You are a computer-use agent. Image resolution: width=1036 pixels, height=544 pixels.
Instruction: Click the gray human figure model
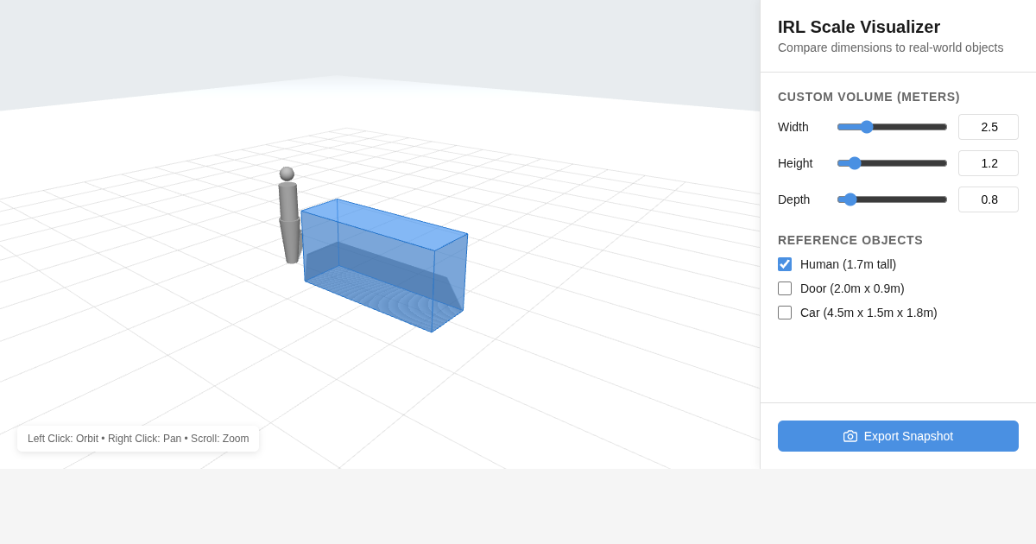click(288, 216)
